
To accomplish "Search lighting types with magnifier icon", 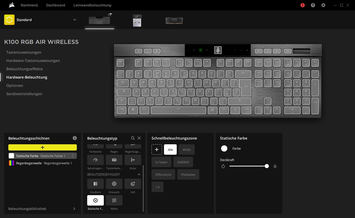I will [x=133, y=138].
